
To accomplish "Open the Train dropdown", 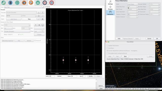I will point(23,7).
